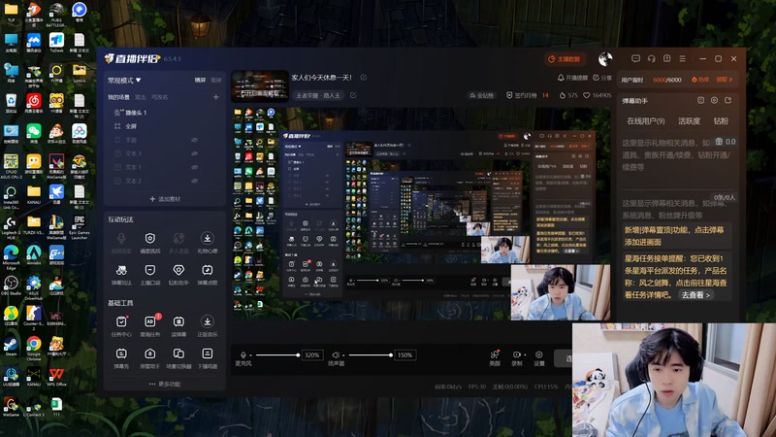Image resolution: width=776 pixels, height=437 pixels.
Task: Open the hamburger menu in title bar
Action: click(x=683, y=58)
